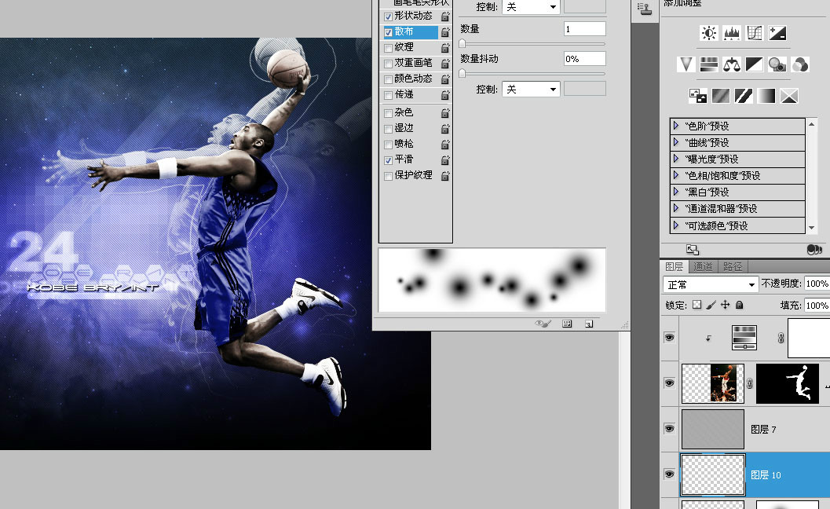Switch adjustments panel to expanded view
This screenshot has height=509, width=830.
[693, 250]
